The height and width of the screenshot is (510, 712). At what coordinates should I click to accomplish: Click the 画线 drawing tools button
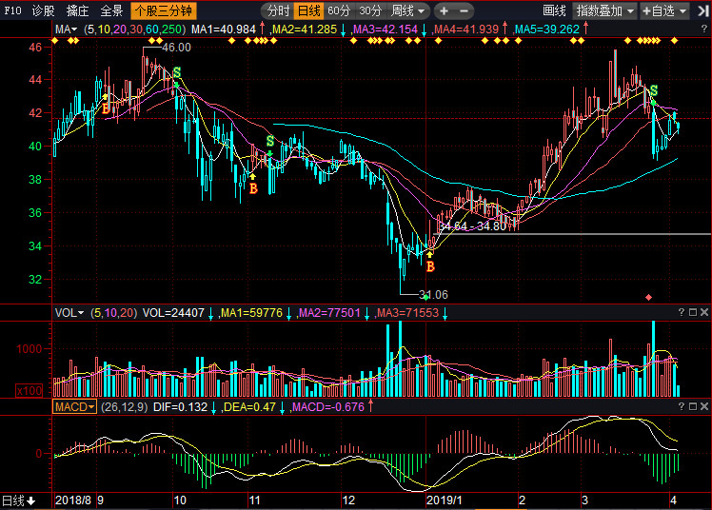click(554, 10)
